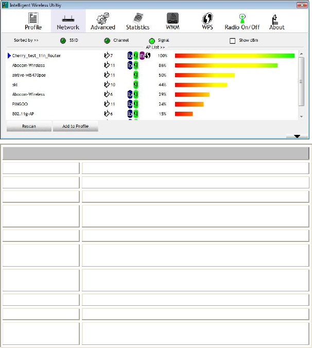Open the Statistics calculator icon

pyautogui.click(x=138, y=18)
